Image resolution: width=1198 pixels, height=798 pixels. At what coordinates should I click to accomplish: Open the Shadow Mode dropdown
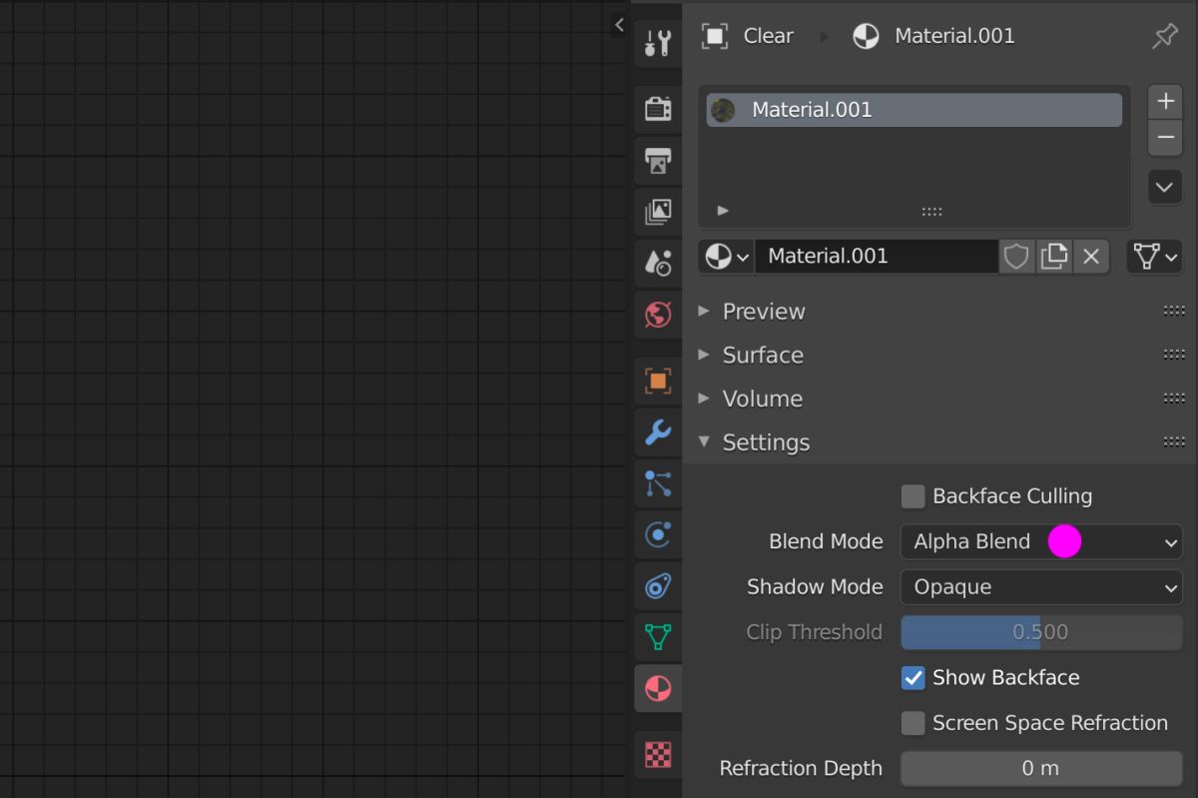pos(1041,587)
